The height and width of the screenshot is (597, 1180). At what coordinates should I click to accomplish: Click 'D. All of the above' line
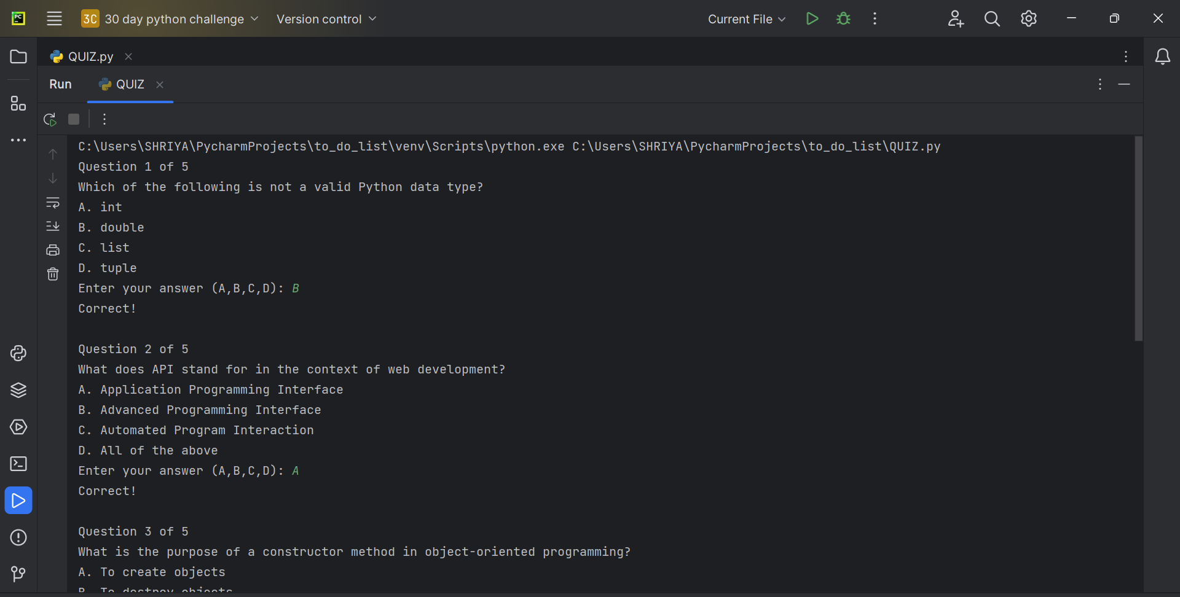tap(148, 450)
